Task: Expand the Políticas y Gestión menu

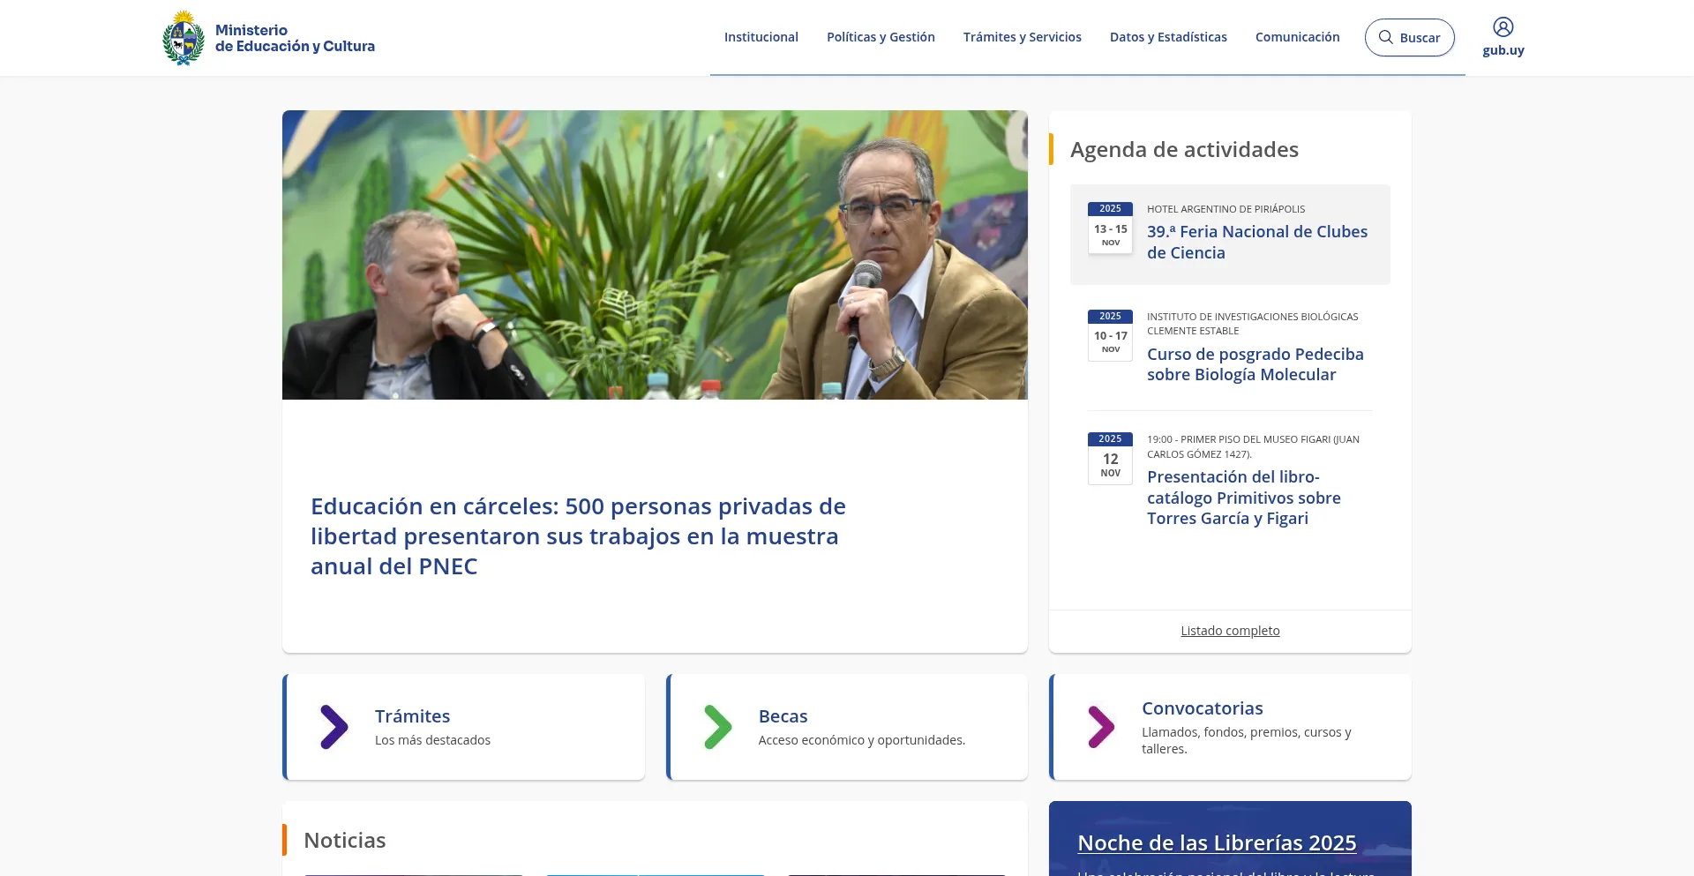Action: pyautogui.click(x=881, y=37)
